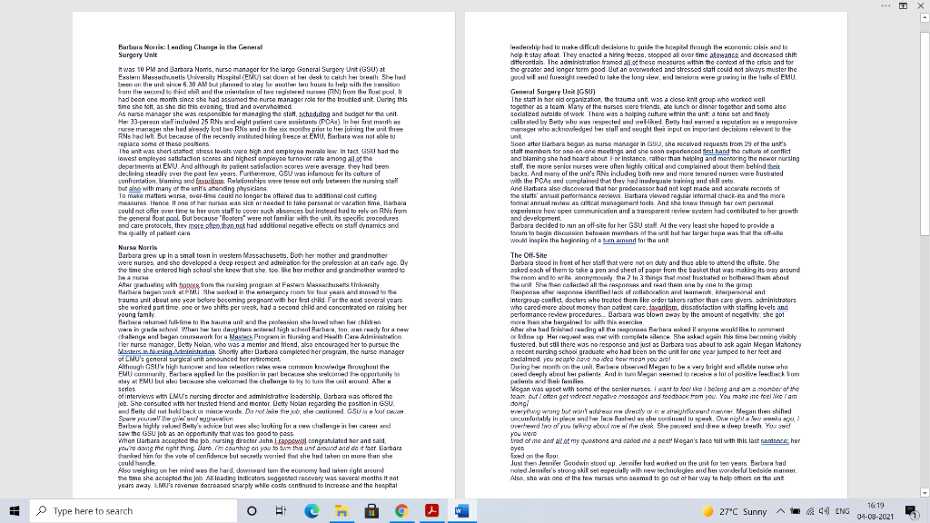This screenshot has height=523, width=930.
Task: Click the underlined word 'allowance'
Action: [x=724, y=55]
